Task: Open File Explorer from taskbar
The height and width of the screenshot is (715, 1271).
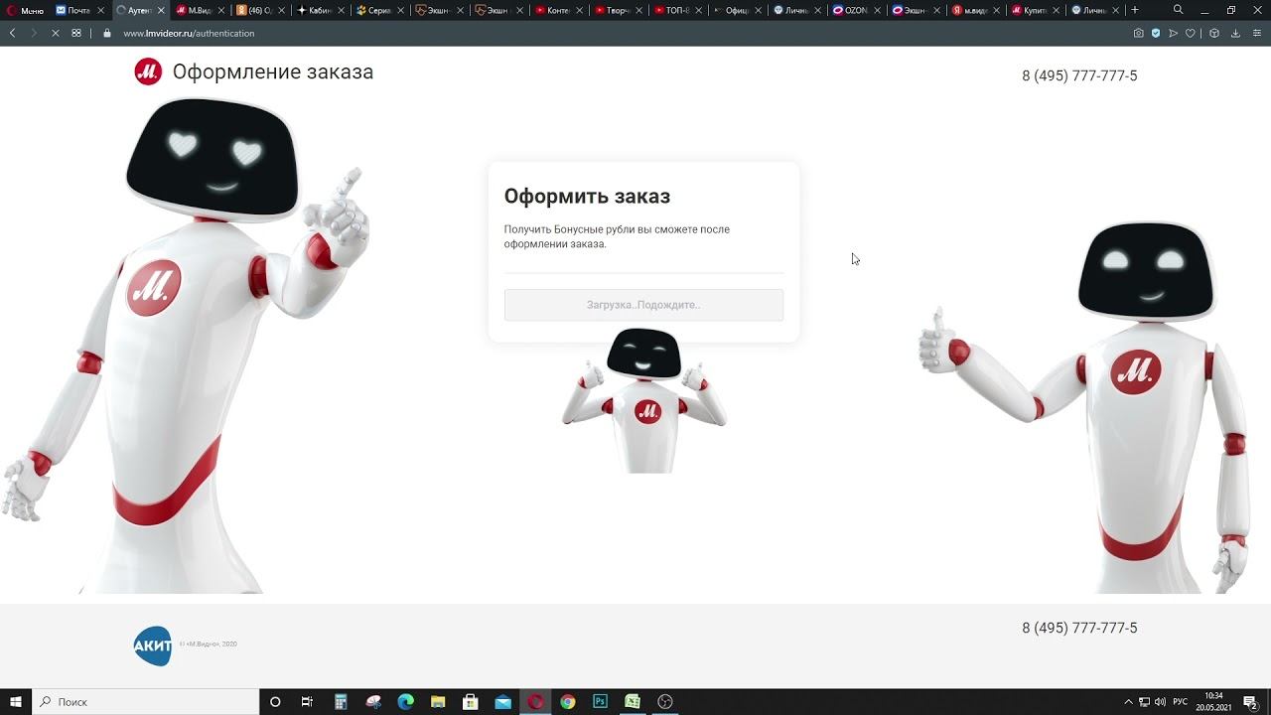Action: coord(438,701)
